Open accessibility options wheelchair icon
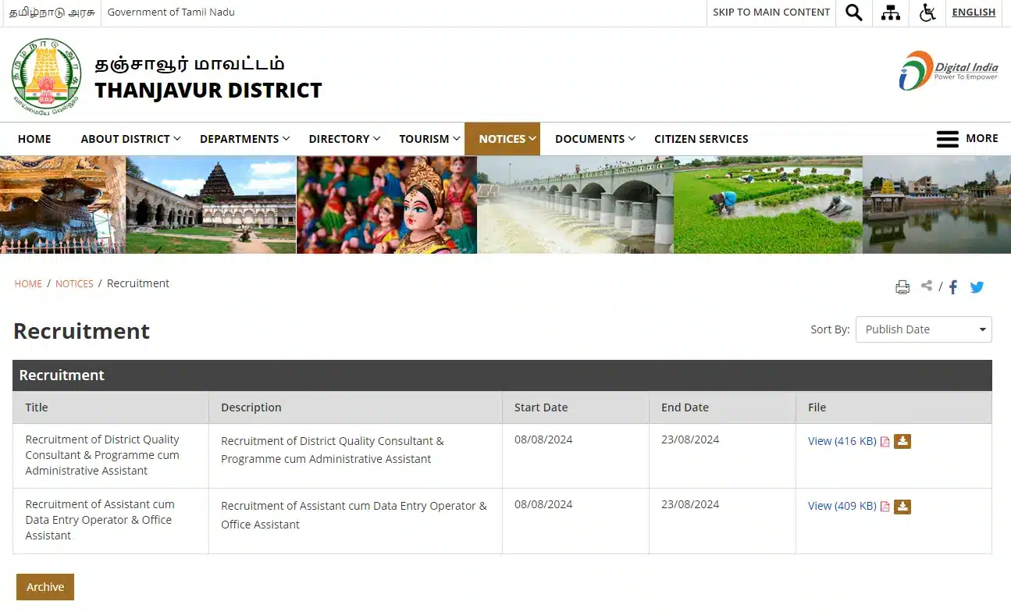The image size is (1011, 612). point(927,12)
